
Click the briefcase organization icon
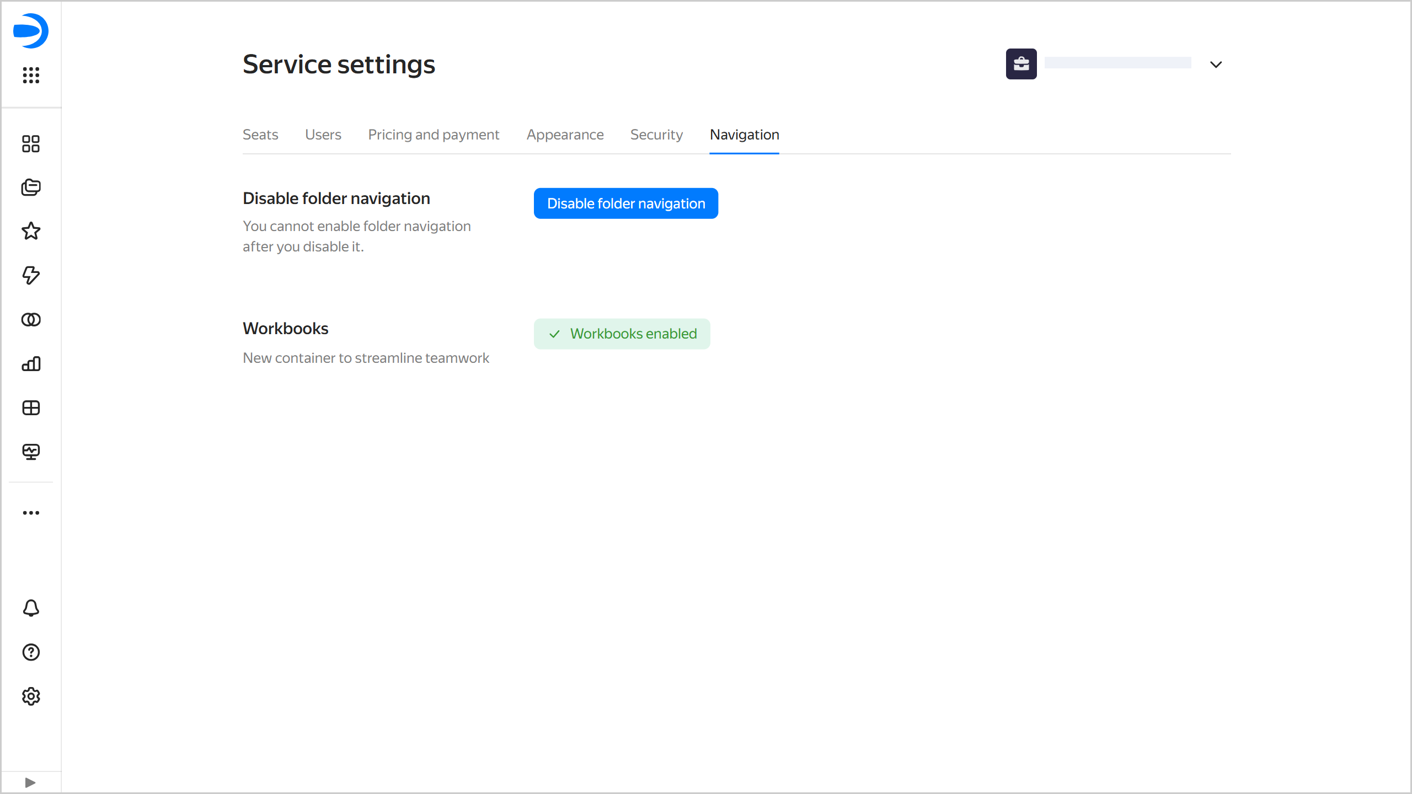(1021, 64)
